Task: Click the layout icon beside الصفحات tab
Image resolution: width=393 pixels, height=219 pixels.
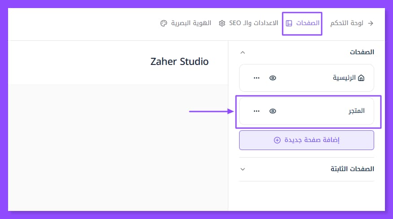Action: point(289,23)
